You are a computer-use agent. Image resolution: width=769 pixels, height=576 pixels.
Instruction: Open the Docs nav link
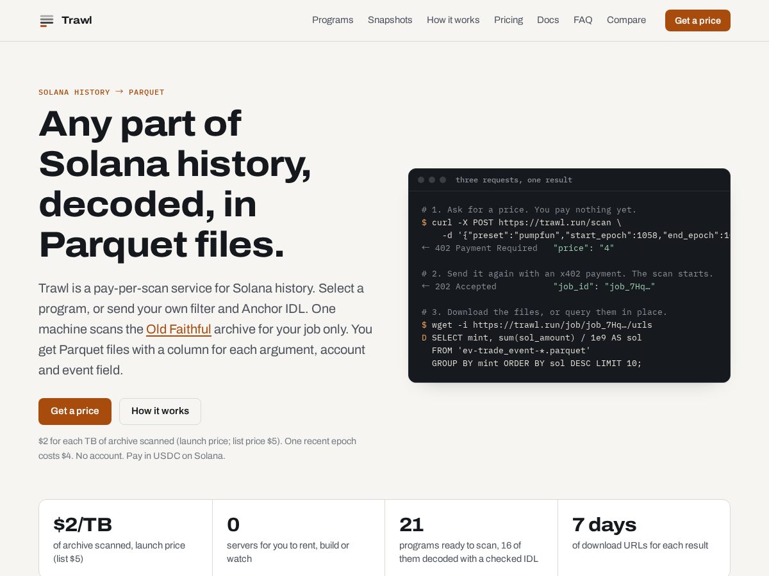tap(548, 20)
